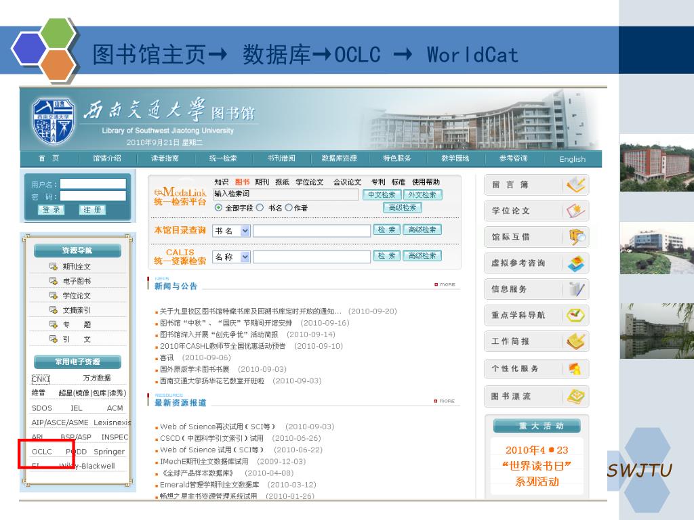The image size is (694, 520).
Task: Click the MedaLink 统一检索平台 logo
Action: tap(180, 196)
